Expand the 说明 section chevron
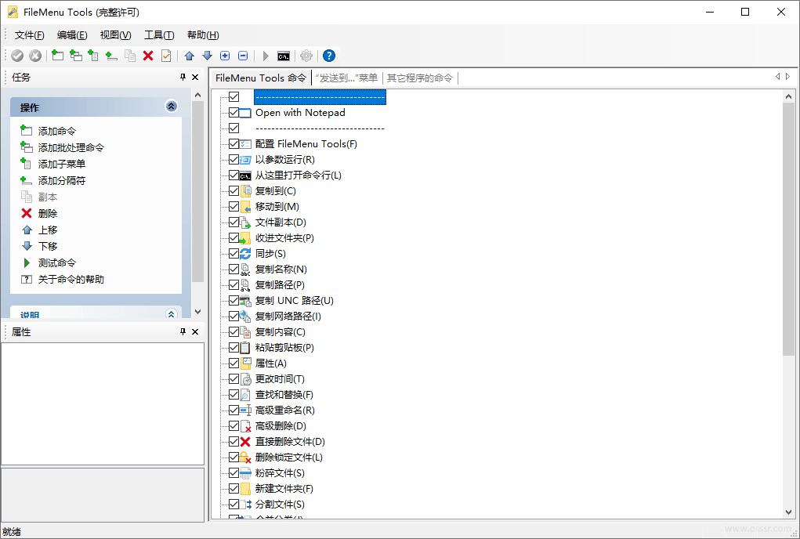Image resolution: width=800 pixels, height=539 pixels. click(x=172, y=314)
